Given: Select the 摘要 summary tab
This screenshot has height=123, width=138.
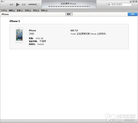Looking at the screenshot, I should point(69,14).
